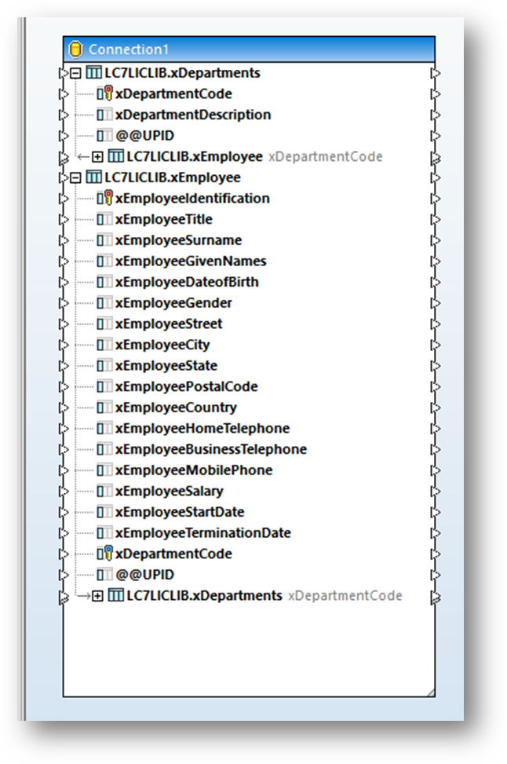The height and width of the screenshot is (764, 507).
Task: Click the column icon of xEmployeeGivenNames
Action: [x=104, y=261]
